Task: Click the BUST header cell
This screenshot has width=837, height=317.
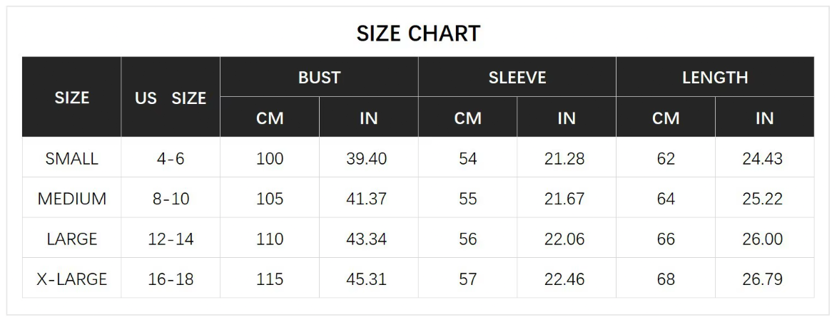Action: tap(319, 77)
